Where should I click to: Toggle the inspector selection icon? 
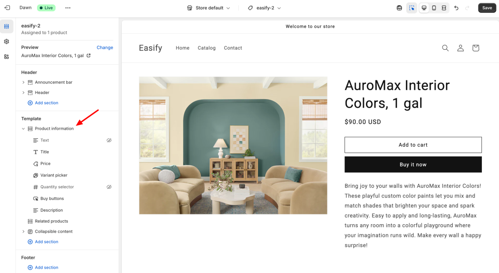[411, 8]
